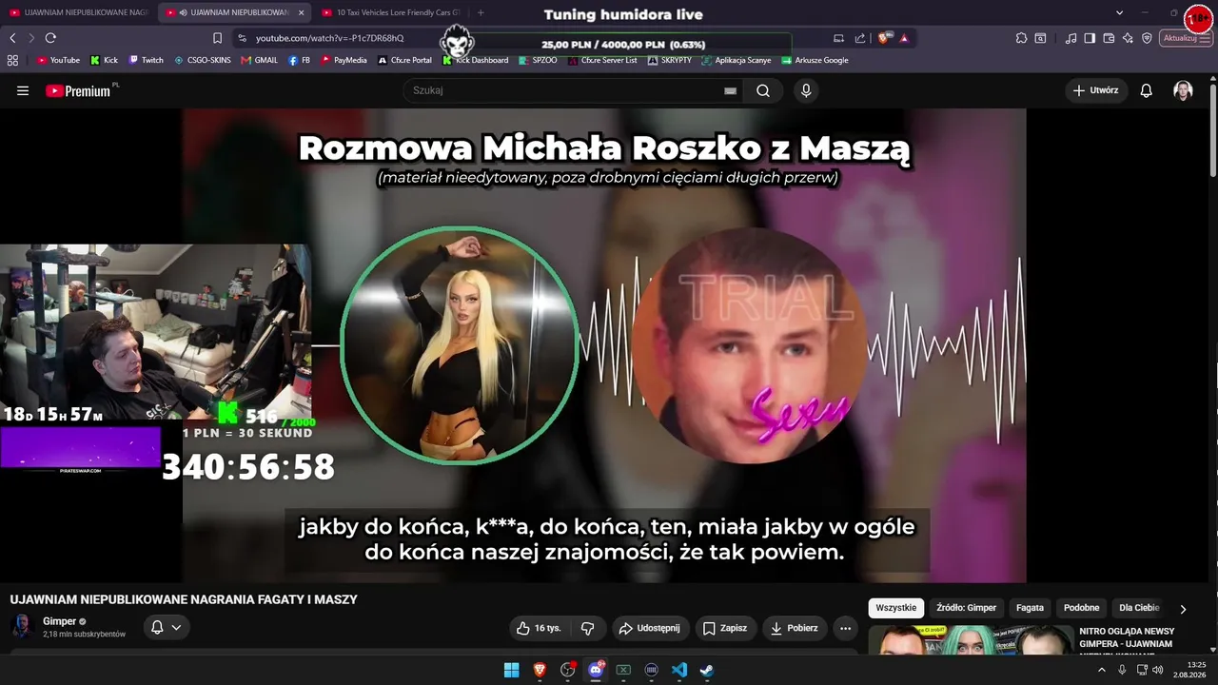This screenshot has width=1218, height=685.
Task: Open more actions for the video
Action: tap(845, 628)
